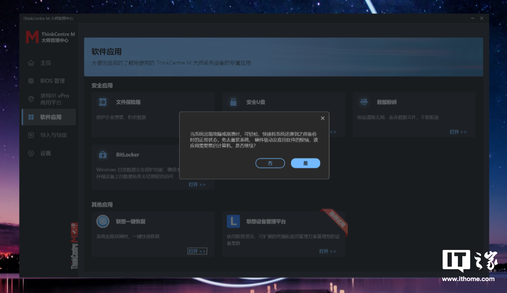Select the 文件保险箱 safe icon
The image size is (507, 293).
click(103, 102)
